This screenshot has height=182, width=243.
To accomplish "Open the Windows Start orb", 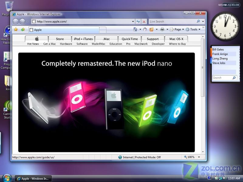I will 7,178.
